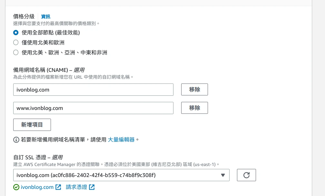The height and width of the screenshot is (196, 325).
Task: Select 使用全部節點 (最佳效能) radio option
Action: pos(16,33)
